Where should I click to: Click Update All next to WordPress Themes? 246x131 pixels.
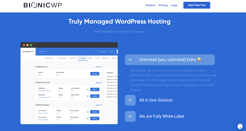99,82
